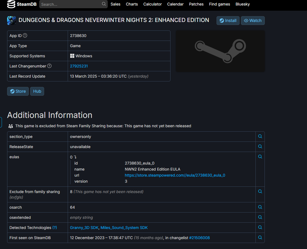Click the Watch button
The height and width of the screenshot is (249, 307).
[x=253, y=21]
